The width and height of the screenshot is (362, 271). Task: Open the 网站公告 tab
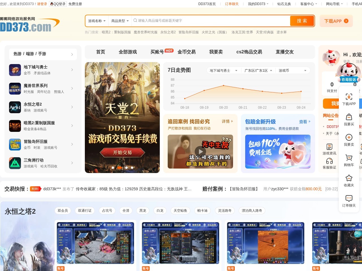(x=331, y=115)
